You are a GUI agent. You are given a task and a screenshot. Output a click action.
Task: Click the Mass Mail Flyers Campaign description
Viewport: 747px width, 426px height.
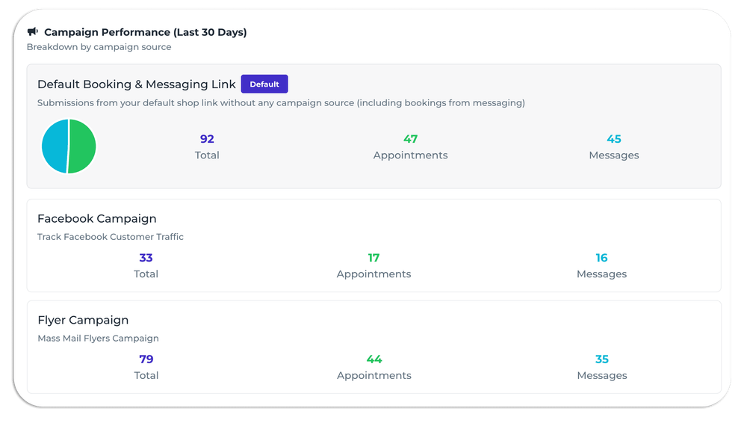pyautogui.click(x=98, y=338)
